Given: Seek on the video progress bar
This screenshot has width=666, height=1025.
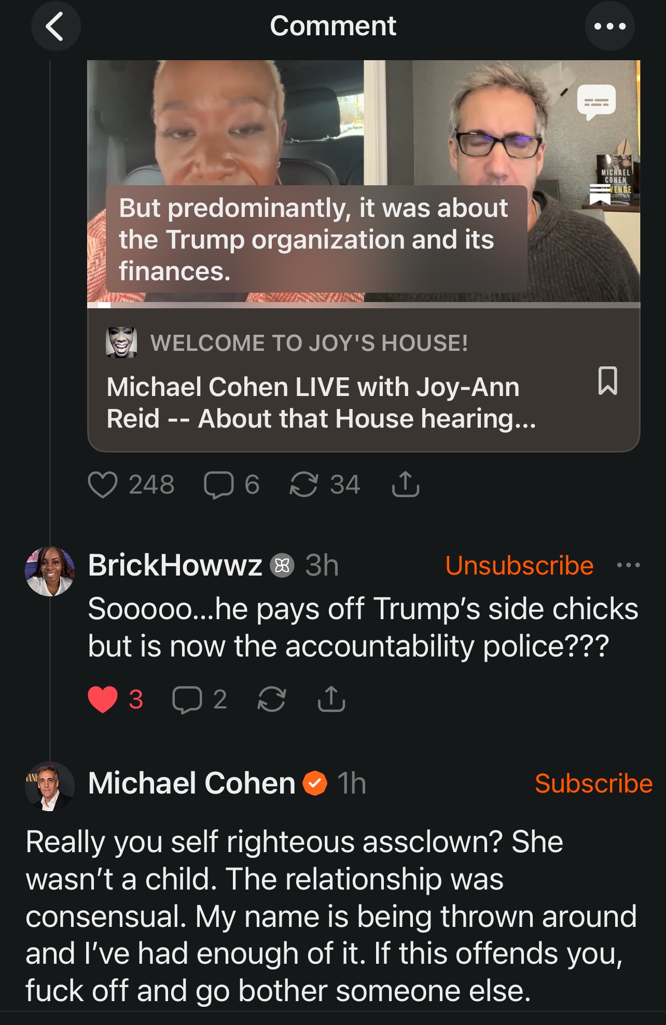Looking at the screenshot, I should [363, 305].
